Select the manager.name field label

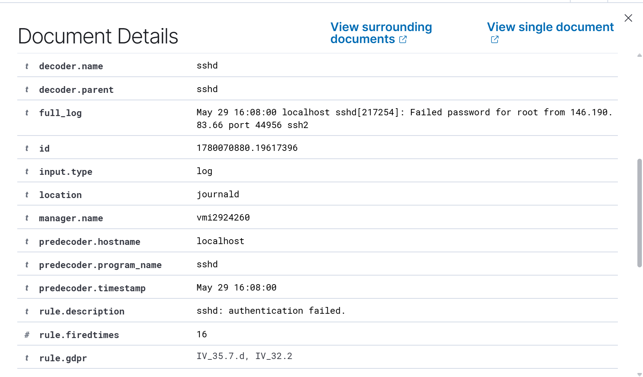point(71,218)
